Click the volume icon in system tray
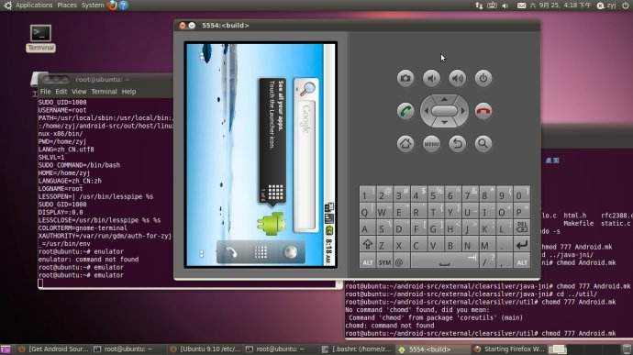The image size is (633, 355). [505, 6]
